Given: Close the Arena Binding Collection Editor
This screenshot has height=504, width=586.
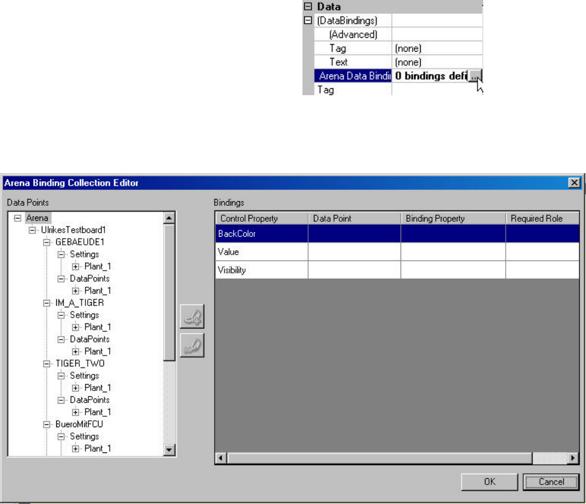Looking at the screenshot, I should pyautogui.click(x=572, y=182).
